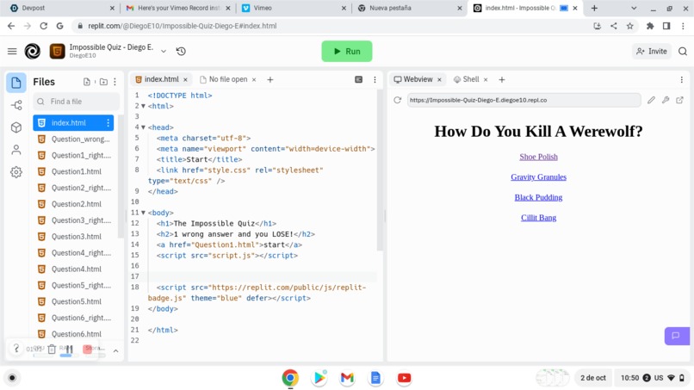Image resolution: width=694 pixels, height=390 pixels.
Task: Choose the Black Pudding answer link
Action: tap(538, 197)
